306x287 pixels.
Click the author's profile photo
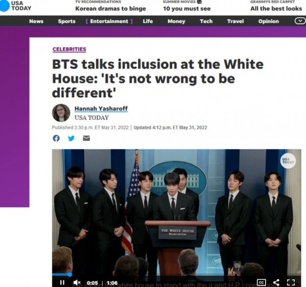click(61, 113)
